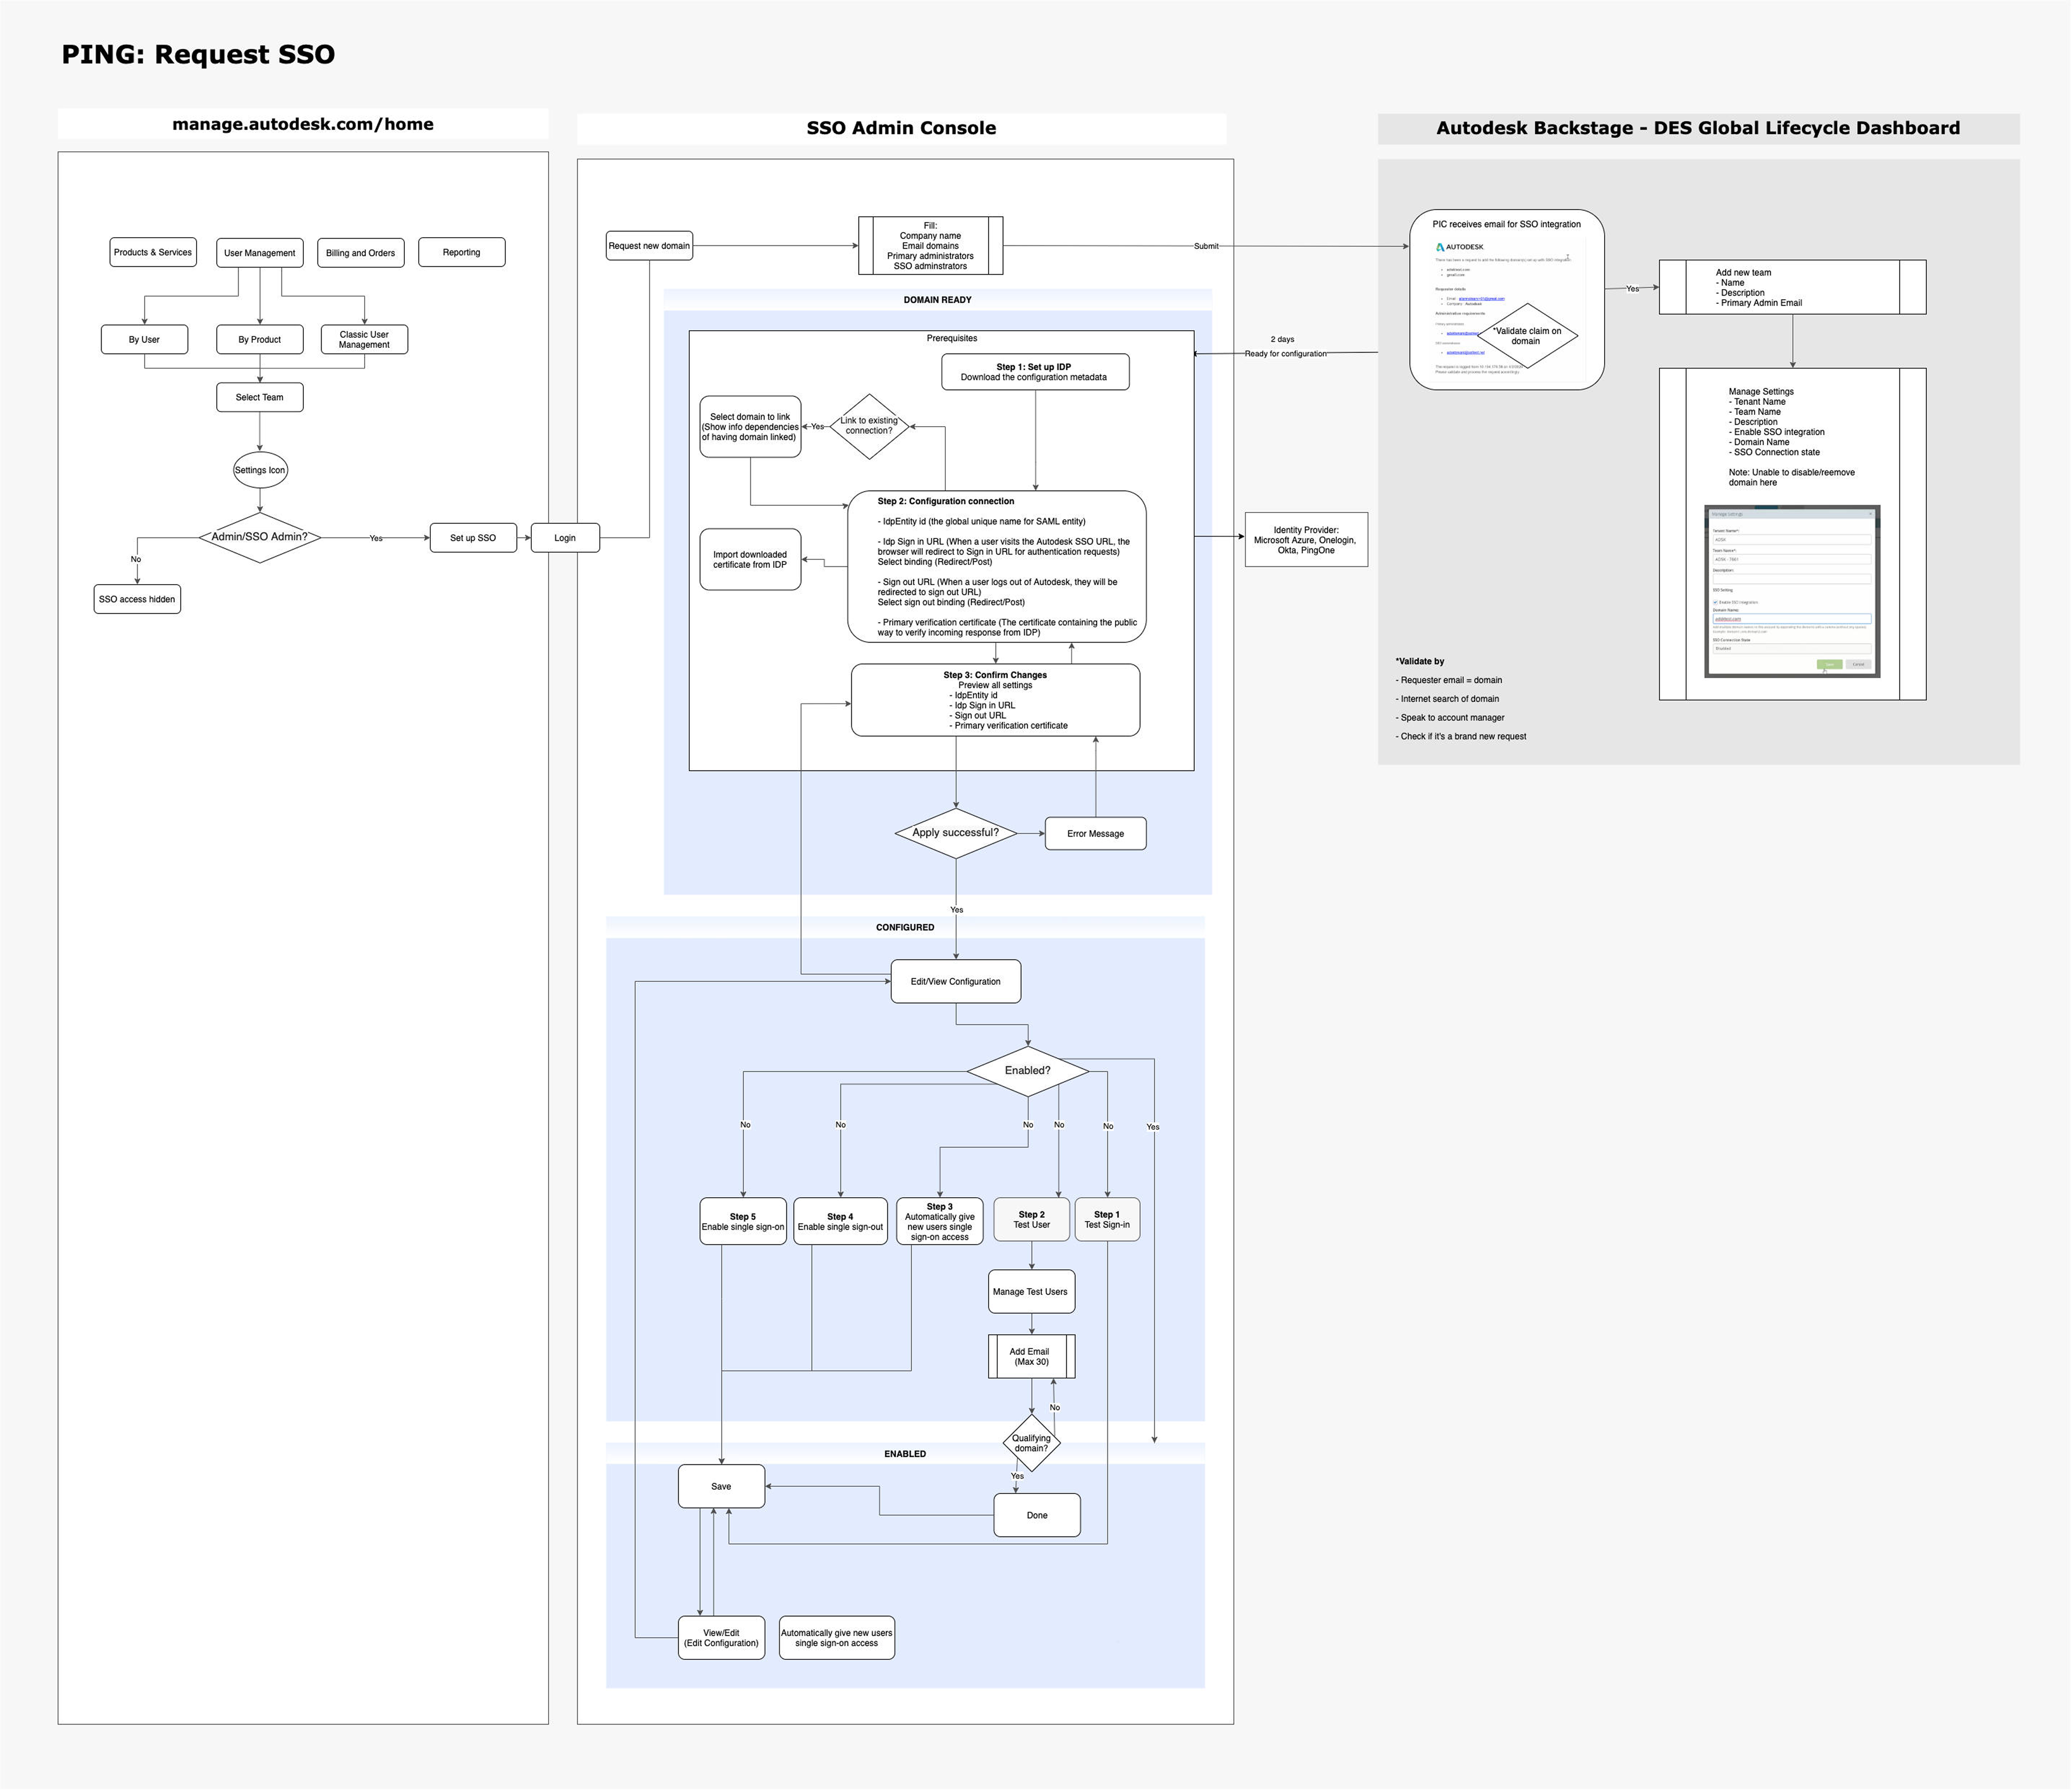This screenshot has height=1790, width=2072.
Task: Click the By Product node
Action: point(260,339)
